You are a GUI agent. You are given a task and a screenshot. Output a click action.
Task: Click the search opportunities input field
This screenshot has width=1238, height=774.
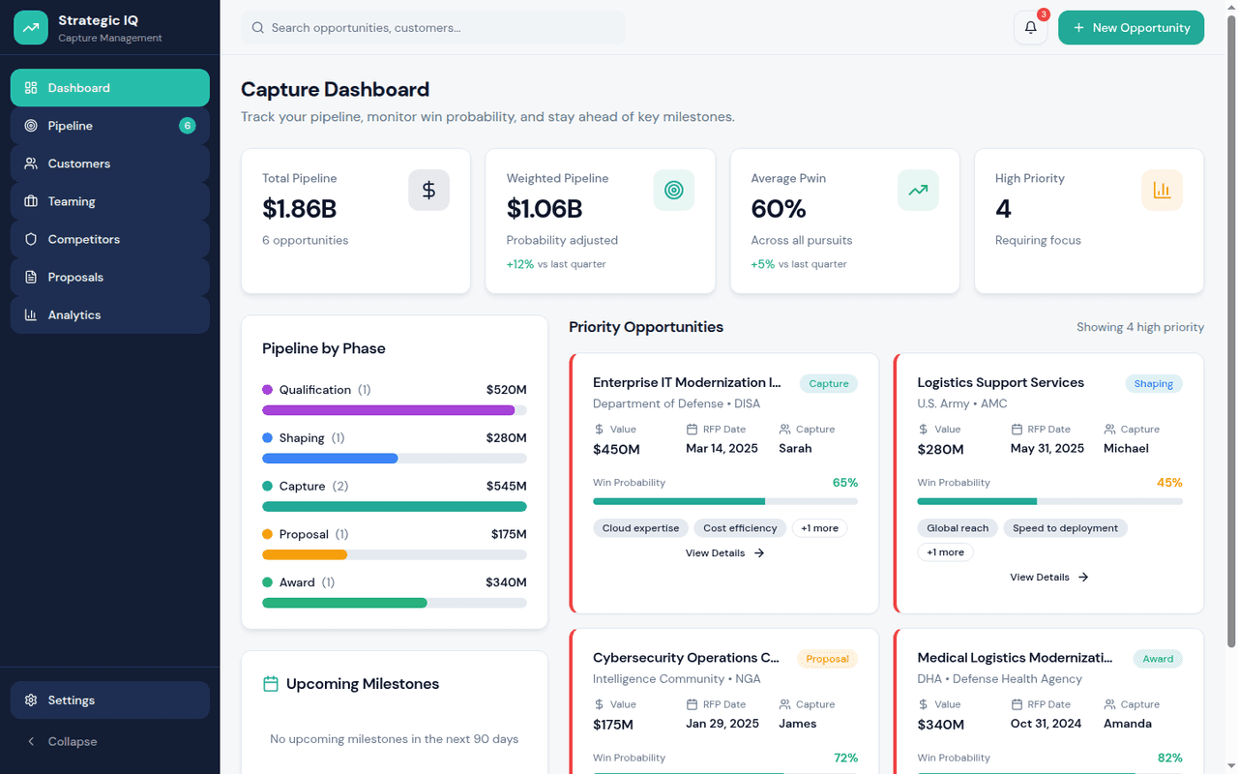(433, 28)
